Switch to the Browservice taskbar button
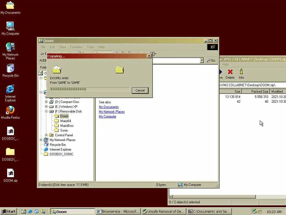 coord(118,212)
